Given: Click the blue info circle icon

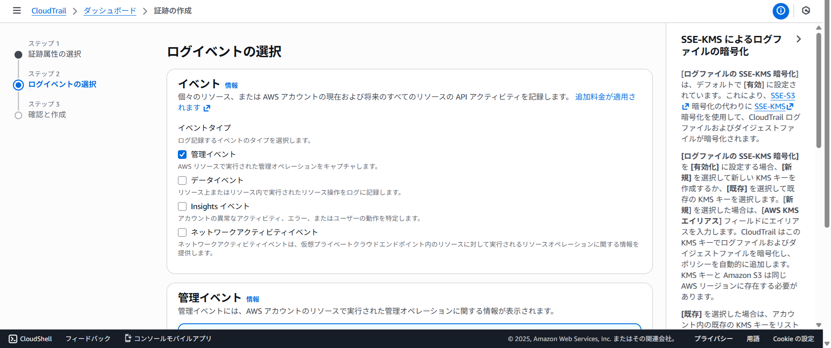Looking at the screenshot, I should tap(780, 11).
